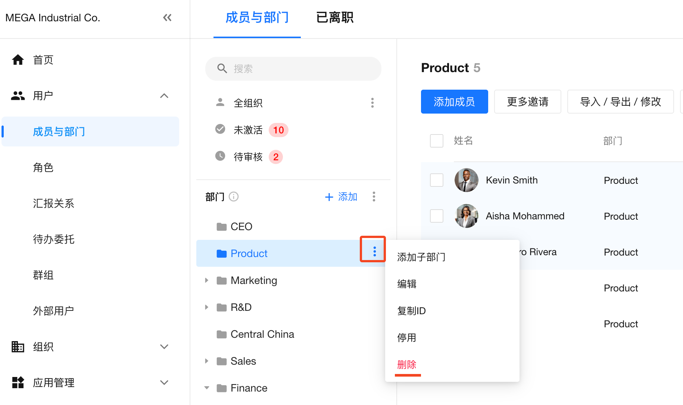The image size is (683, 405).
Task: Click Kevin Smith's avatar photo
Action: [466, 180]
